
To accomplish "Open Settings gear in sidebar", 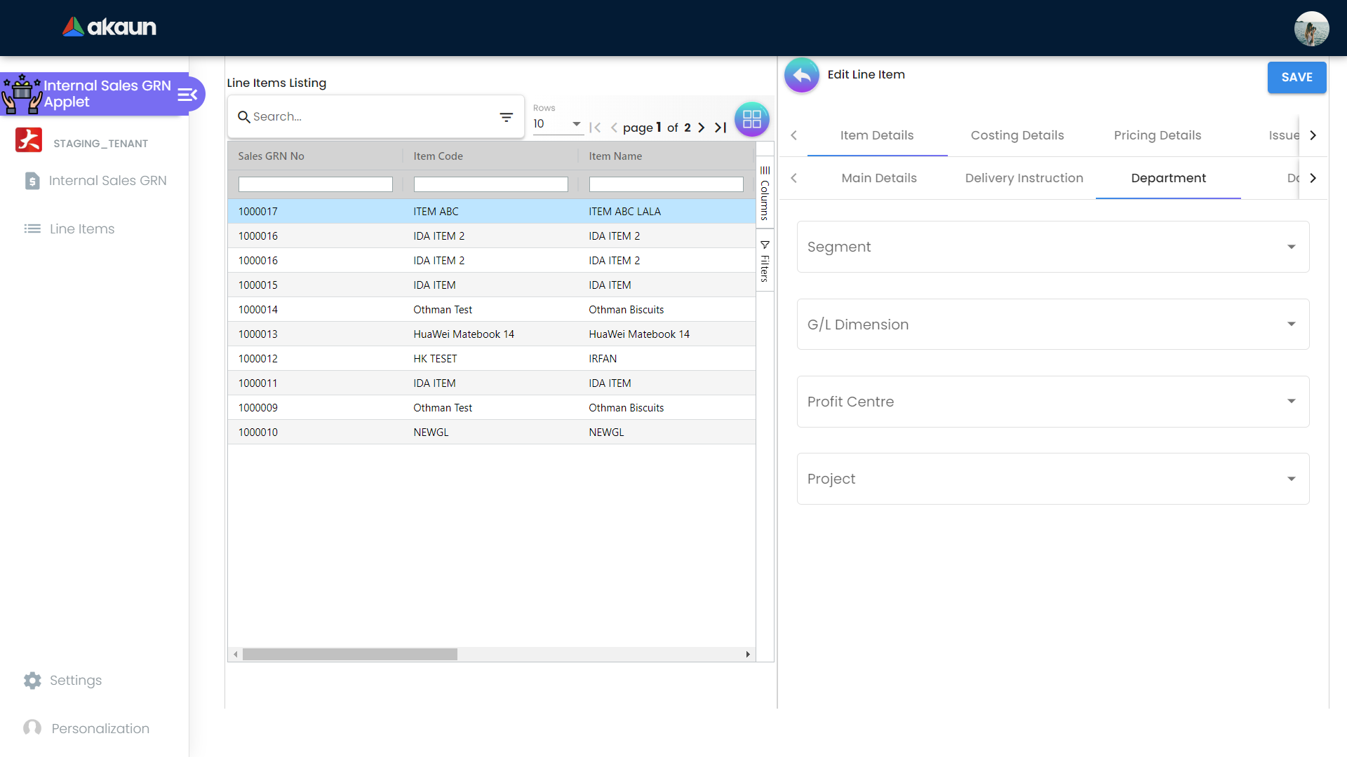I will 33,680.
